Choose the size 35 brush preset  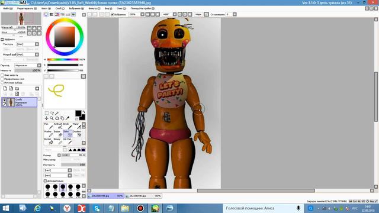pyautogui.click(x=63, y=187)
